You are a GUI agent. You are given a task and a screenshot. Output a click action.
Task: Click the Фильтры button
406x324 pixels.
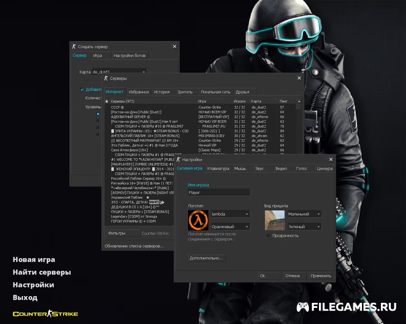(x=123, y=233)
